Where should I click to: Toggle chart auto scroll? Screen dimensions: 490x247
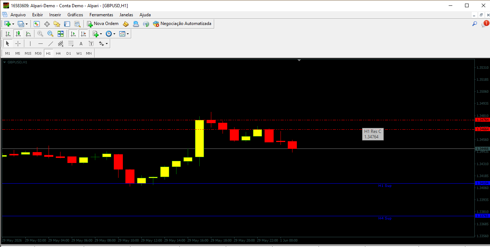coord(73,34)
